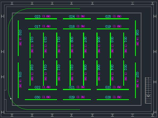Select the (3.4M) value beside G17
The height and width of the screenshot is (118, 158).
click(46, 26)
